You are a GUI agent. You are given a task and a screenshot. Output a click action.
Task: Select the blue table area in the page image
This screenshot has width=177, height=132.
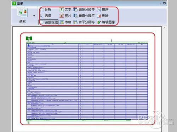(87, 81)
